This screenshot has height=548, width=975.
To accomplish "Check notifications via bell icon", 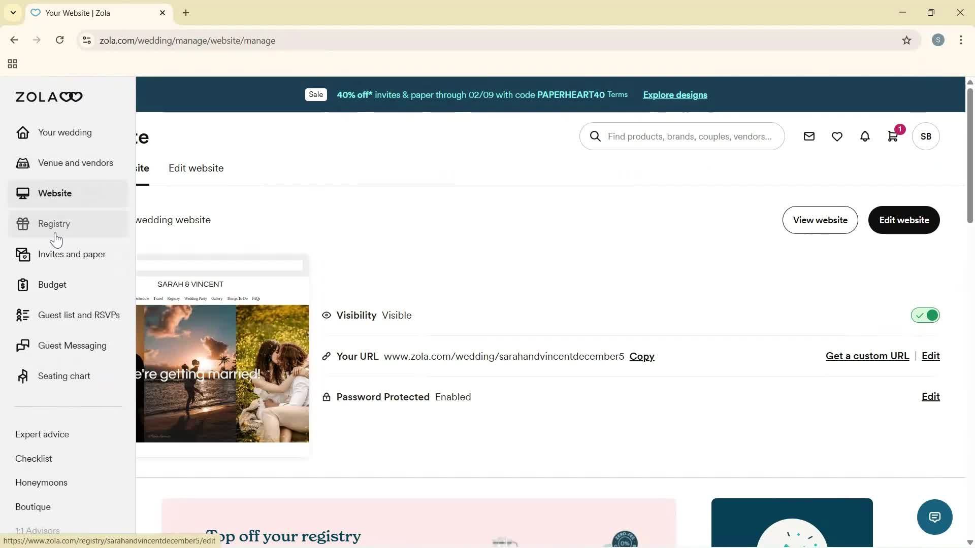I will coord(865,136).
